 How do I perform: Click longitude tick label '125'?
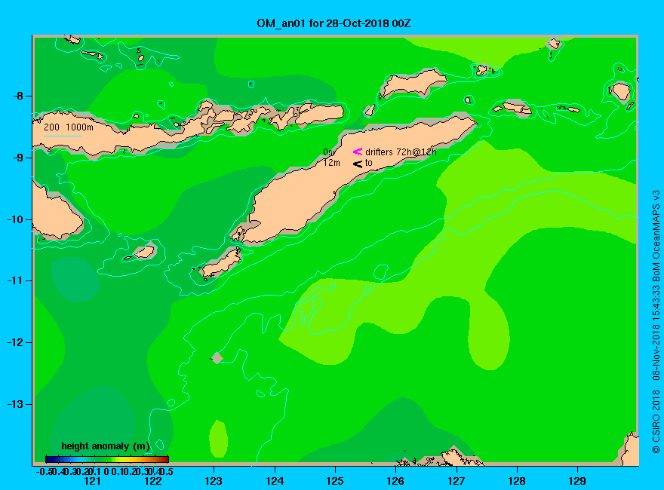pyautogui.click(x=335, y=481)
